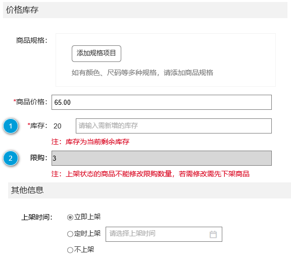The image size is (291, 267).
Task: Select the 定时上架 radio option
Action: (70, 234)
